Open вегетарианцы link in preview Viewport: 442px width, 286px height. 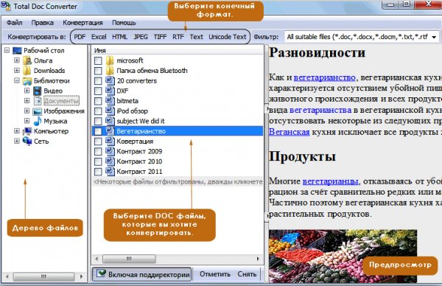pos(330,181)
